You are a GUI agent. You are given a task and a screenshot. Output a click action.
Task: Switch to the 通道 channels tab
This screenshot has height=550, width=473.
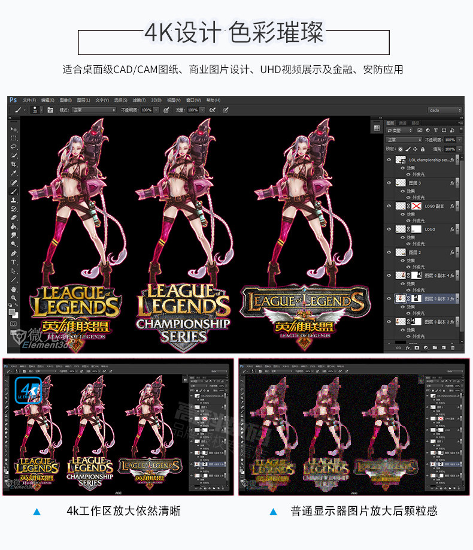pos(402,123)
